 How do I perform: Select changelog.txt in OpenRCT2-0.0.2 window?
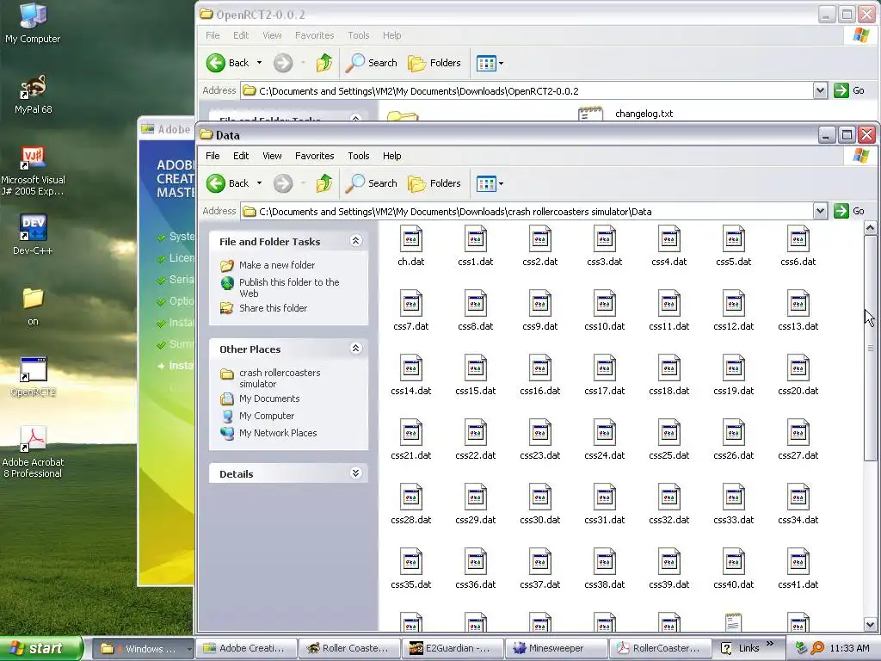pos(644,114)
